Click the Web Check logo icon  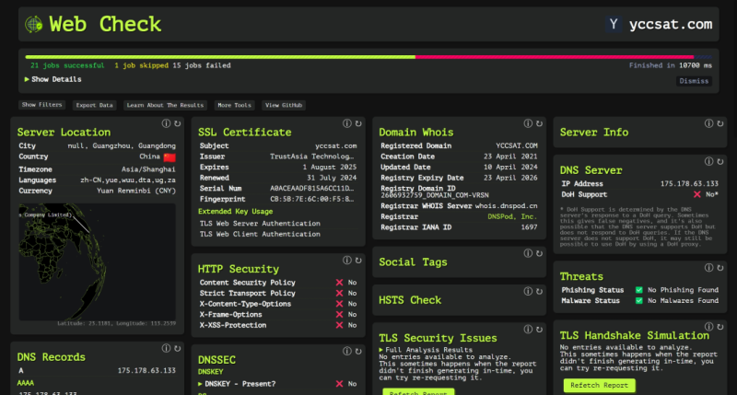click(33, 24)
